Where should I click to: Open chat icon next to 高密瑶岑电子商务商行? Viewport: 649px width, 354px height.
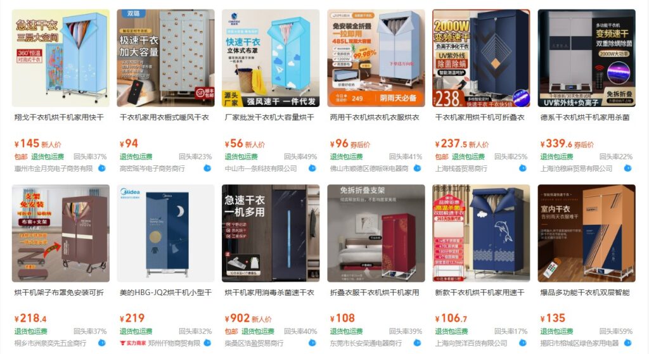[207, 168]
